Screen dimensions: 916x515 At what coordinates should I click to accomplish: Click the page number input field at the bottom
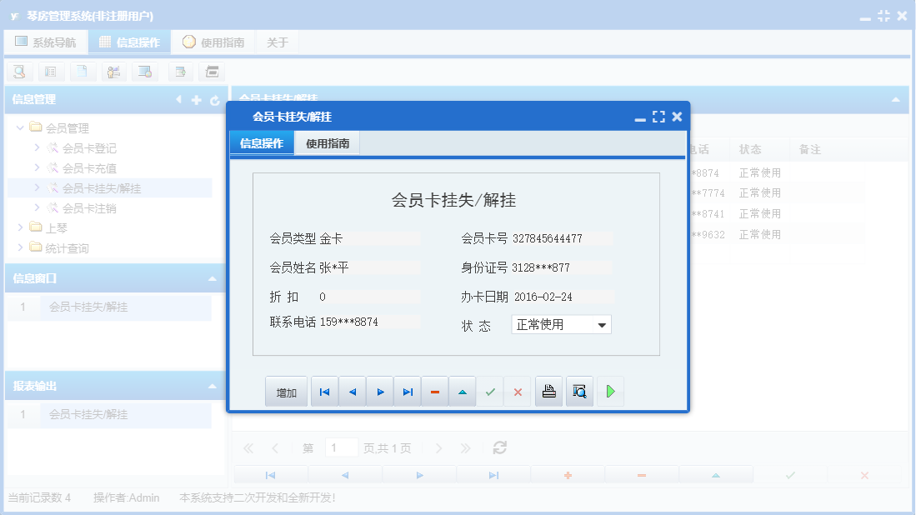click(341, 447)
